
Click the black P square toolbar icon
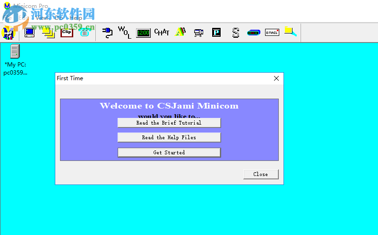click(x=216, y=32)
